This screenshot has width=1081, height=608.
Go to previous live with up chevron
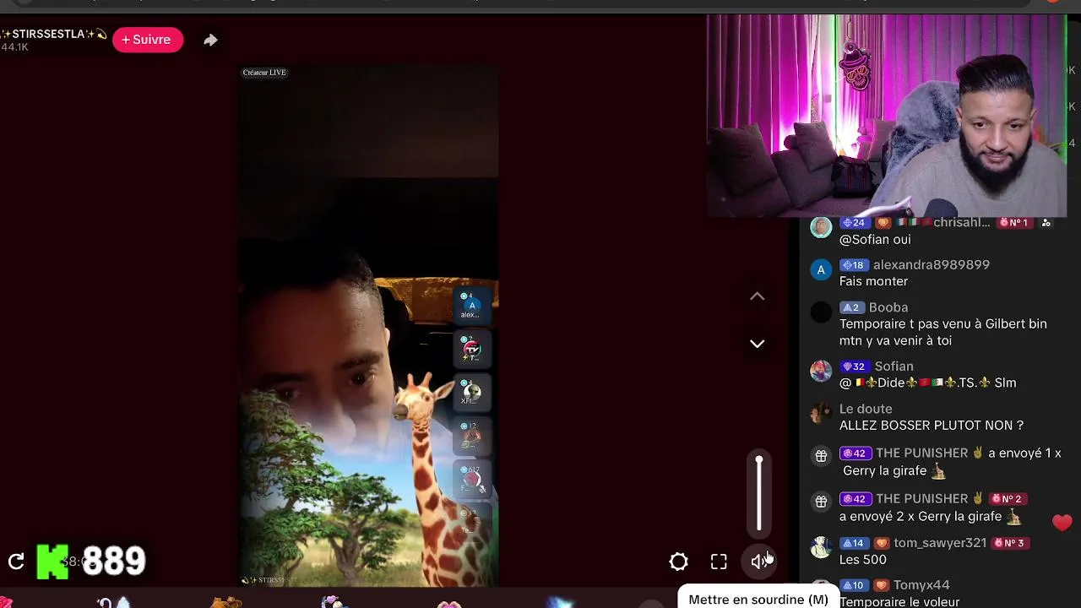[x=758, y=296]
